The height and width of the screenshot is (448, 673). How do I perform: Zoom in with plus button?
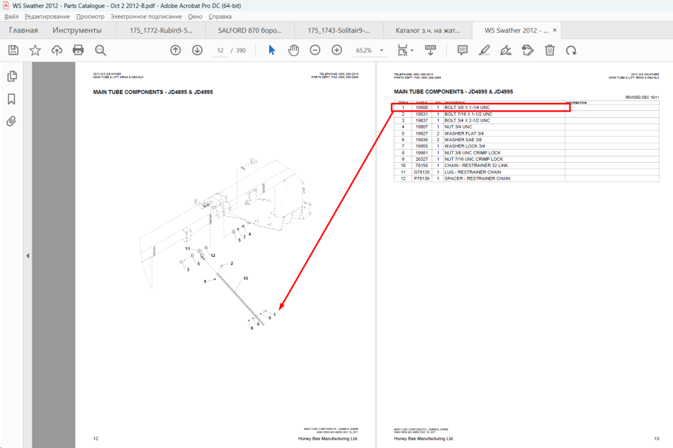click(x=337, y=50)
